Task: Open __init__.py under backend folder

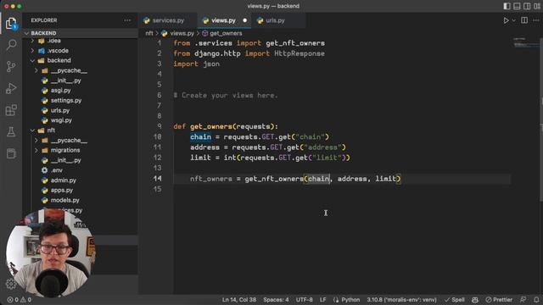Action: [x=65, y=80]
